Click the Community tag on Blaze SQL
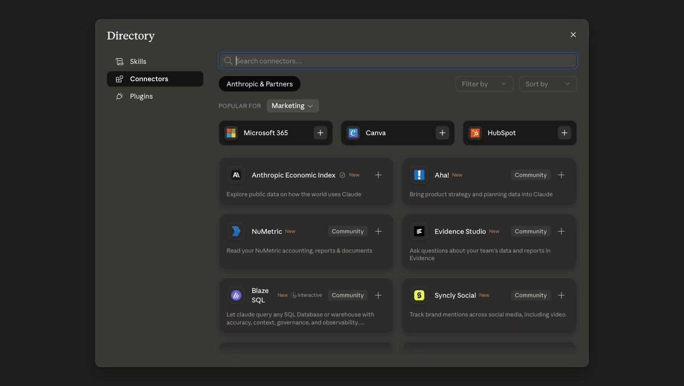Screen dimensions: 684x386 click(x=348, y=295)
